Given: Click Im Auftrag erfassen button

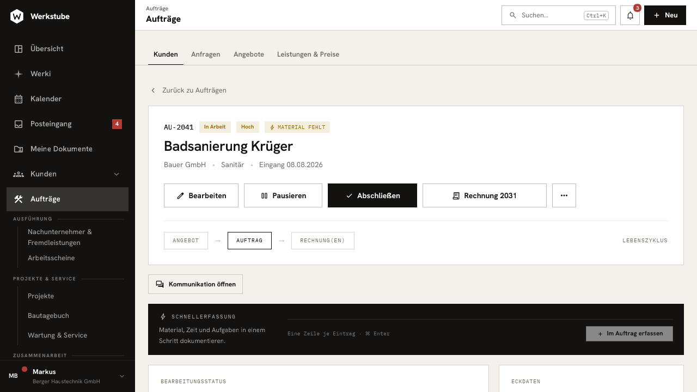Looking at the screenshot, I should coord(629,334).
